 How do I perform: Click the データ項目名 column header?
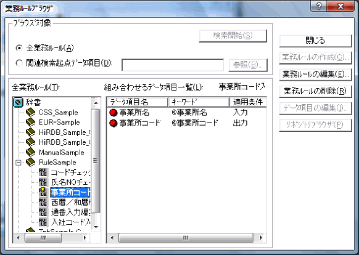[x=137, y=102]
